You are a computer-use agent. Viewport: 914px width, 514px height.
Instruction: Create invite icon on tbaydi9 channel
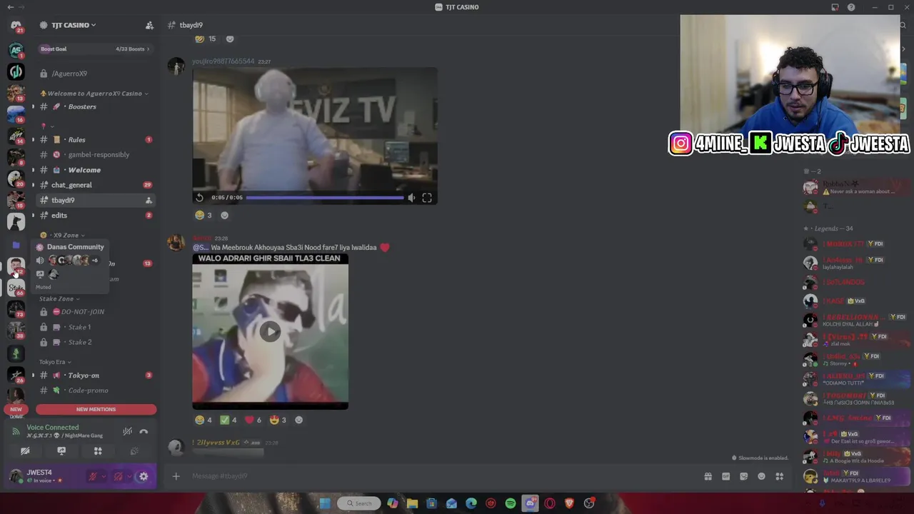point(149,201)
